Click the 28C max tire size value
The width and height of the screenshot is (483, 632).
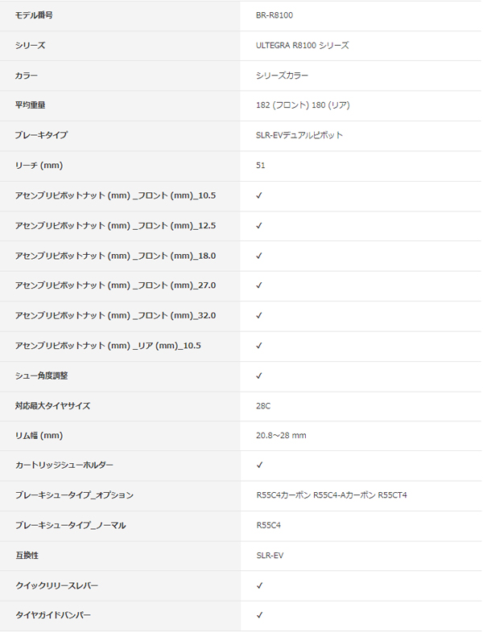(x=263, y=406)
